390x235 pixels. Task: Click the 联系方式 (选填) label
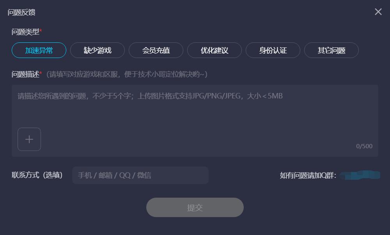tap(37, 175)
